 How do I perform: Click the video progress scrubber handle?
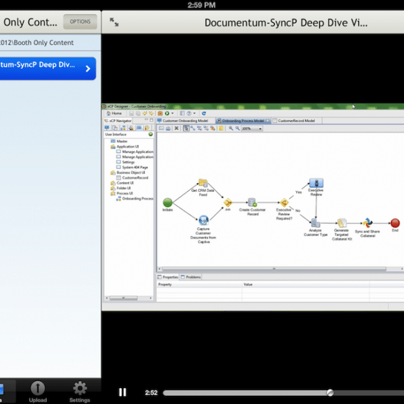click(x=330, y=392)
